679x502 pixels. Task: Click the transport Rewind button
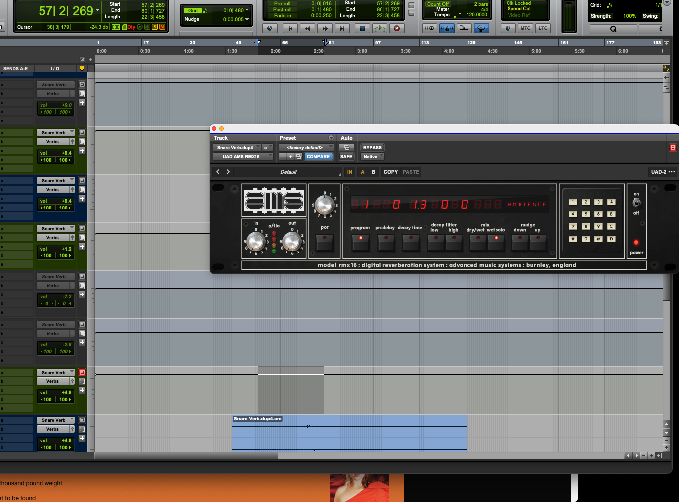click(x=307, y=29)
